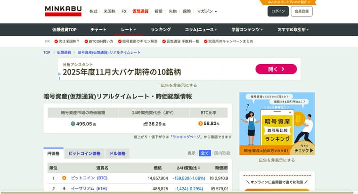358x194 pixels.
Task: Click the globe icon beside 495.05
Action: tap(73, 124)
